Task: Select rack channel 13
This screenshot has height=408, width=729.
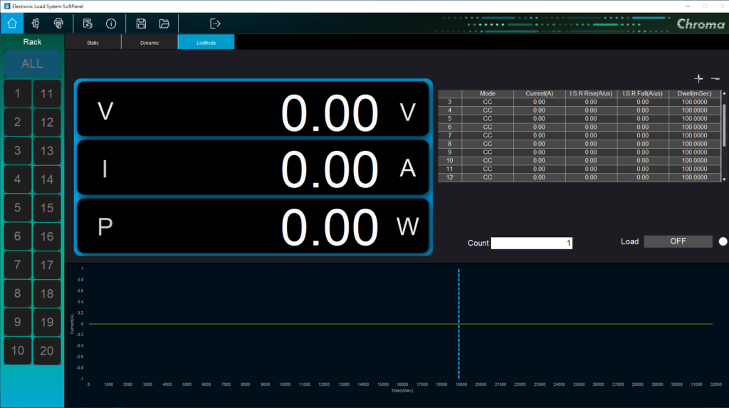Action: point(46,151)
